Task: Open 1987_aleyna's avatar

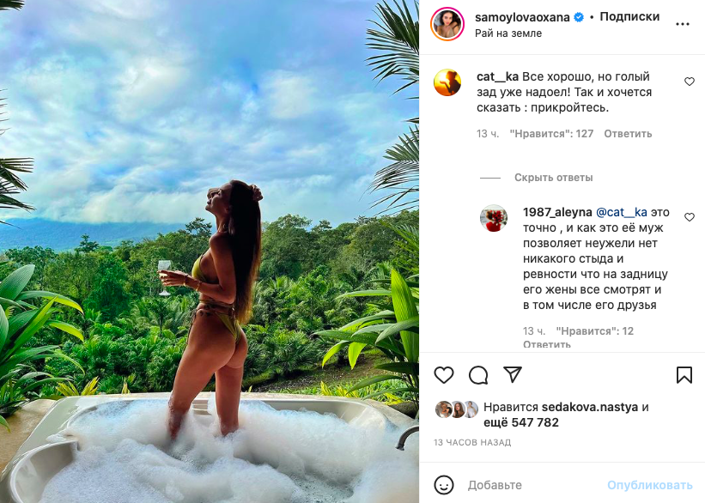Action: tap(494, 219)
